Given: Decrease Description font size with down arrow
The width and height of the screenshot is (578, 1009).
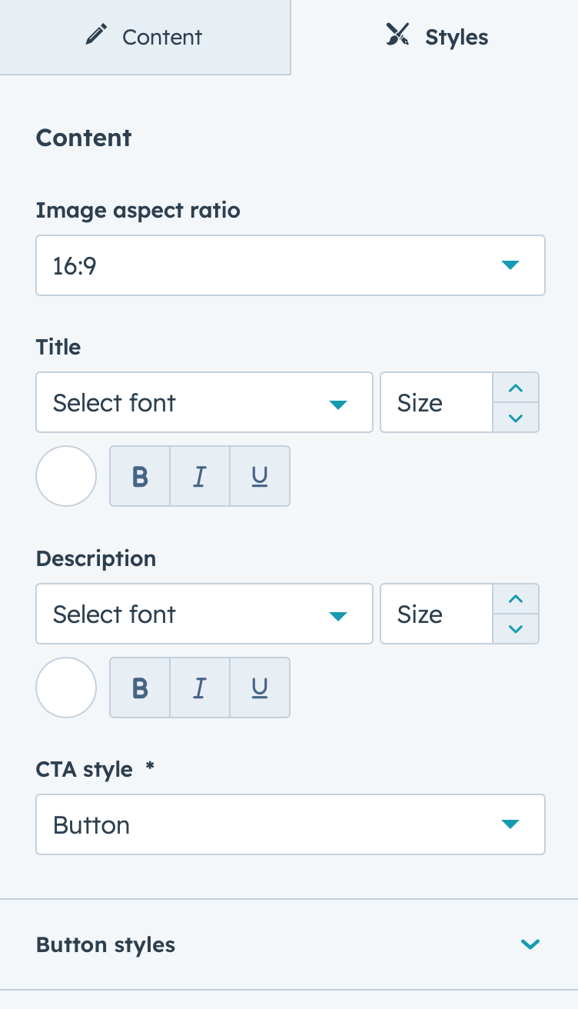Looking at the screenshot, I should click(516, 629).
